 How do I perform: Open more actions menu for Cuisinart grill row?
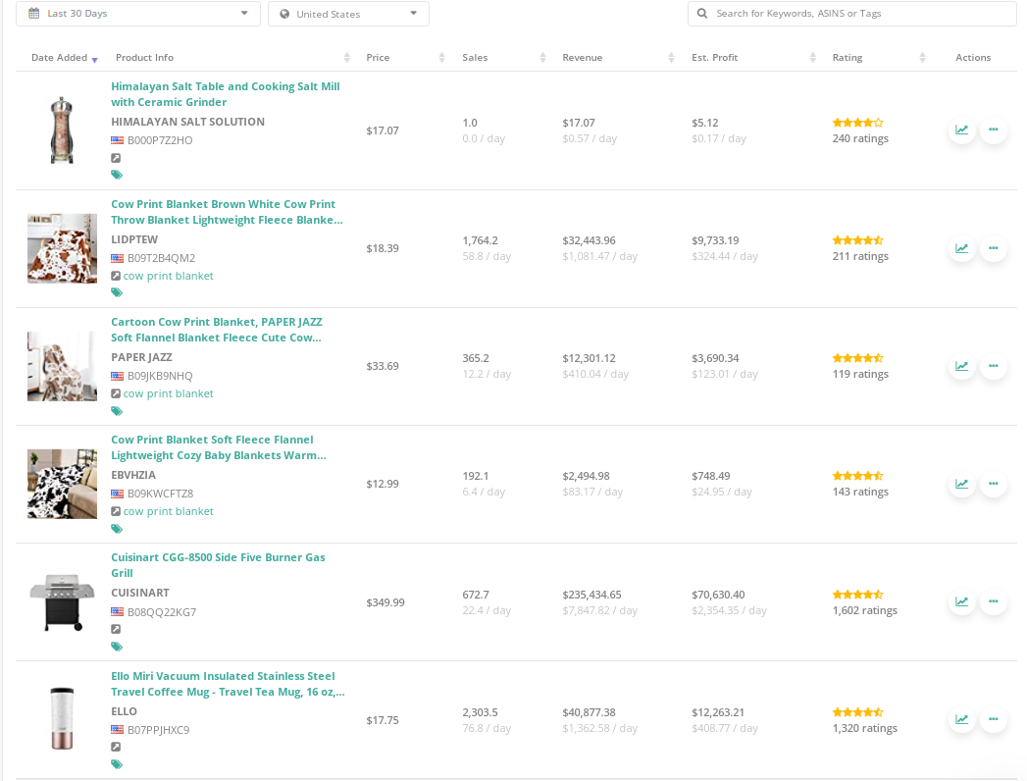tap(993, 601)
